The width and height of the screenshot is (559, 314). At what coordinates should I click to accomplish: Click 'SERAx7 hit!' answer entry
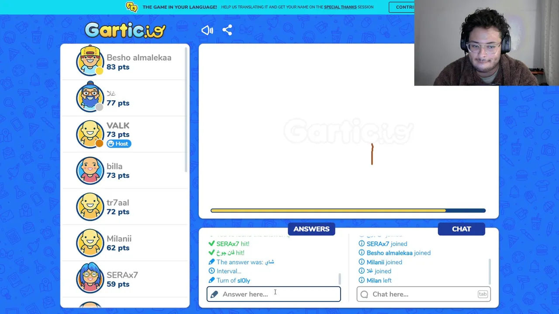pyautogui.click(x=229, y=244)
